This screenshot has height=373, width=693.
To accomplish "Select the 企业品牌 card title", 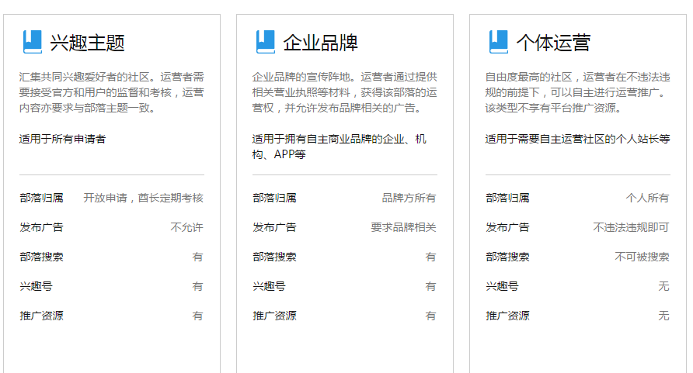I will tap(320, 43).
